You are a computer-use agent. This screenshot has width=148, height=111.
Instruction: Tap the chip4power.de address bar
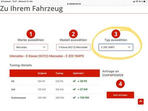click(x=74, y=4)
